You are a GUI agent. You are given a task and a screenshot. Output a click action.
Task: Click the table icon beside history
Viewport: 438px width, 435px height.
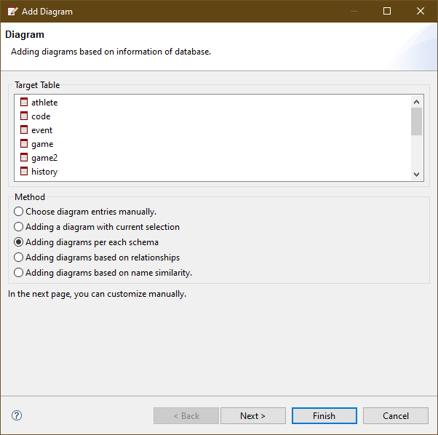coord(24,172)
